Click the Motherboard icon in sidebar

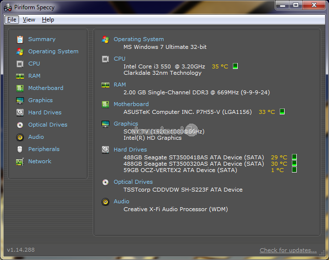(x=20, y=88)
